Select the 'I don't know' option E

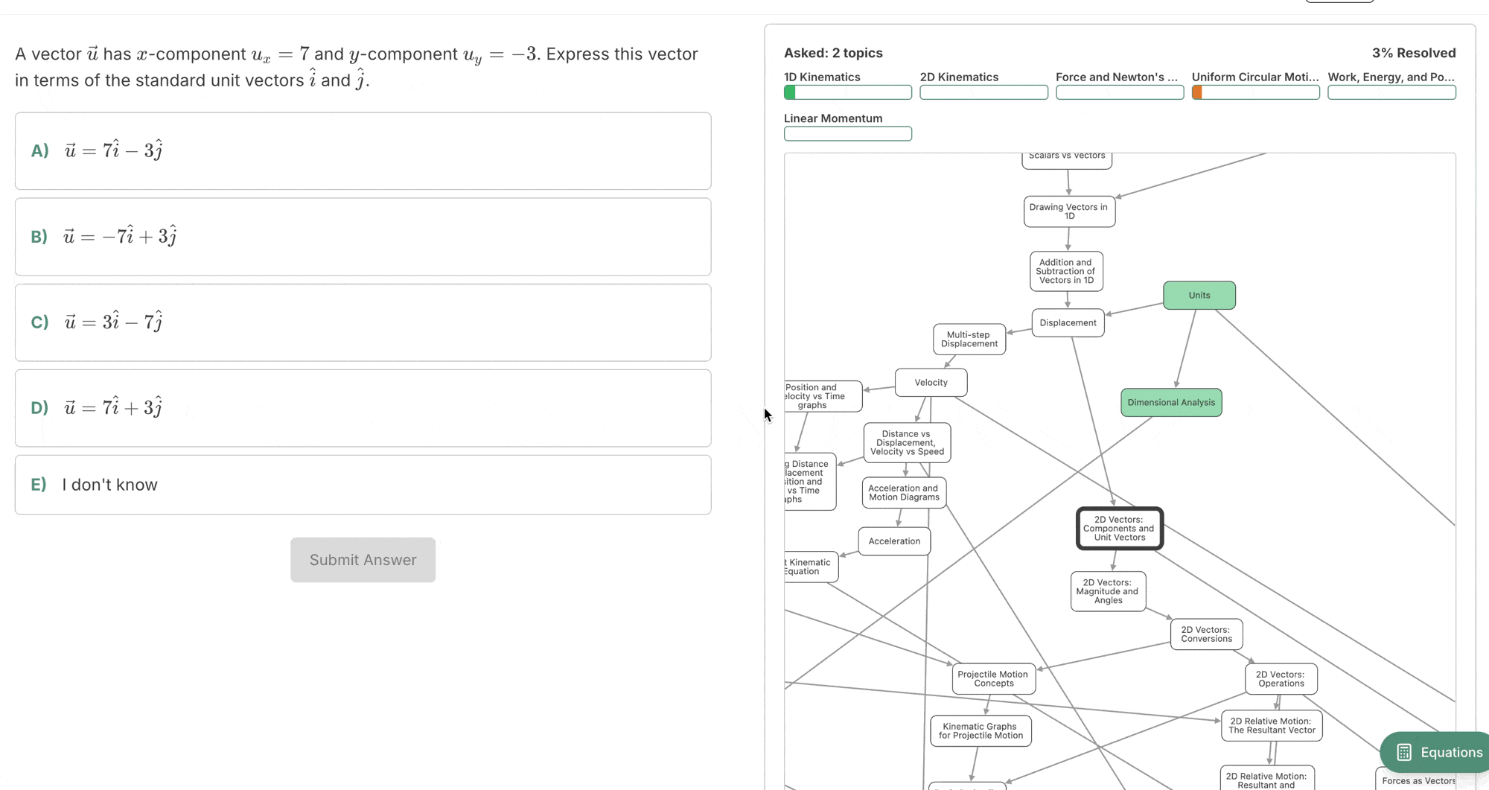pos(363,484)
